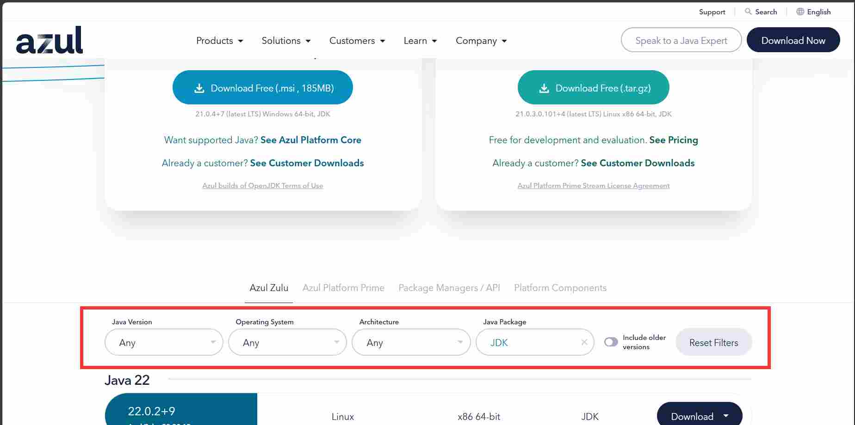The image size is (855, 425).
Task: Click the Search text in header
Action: (766, 12)
